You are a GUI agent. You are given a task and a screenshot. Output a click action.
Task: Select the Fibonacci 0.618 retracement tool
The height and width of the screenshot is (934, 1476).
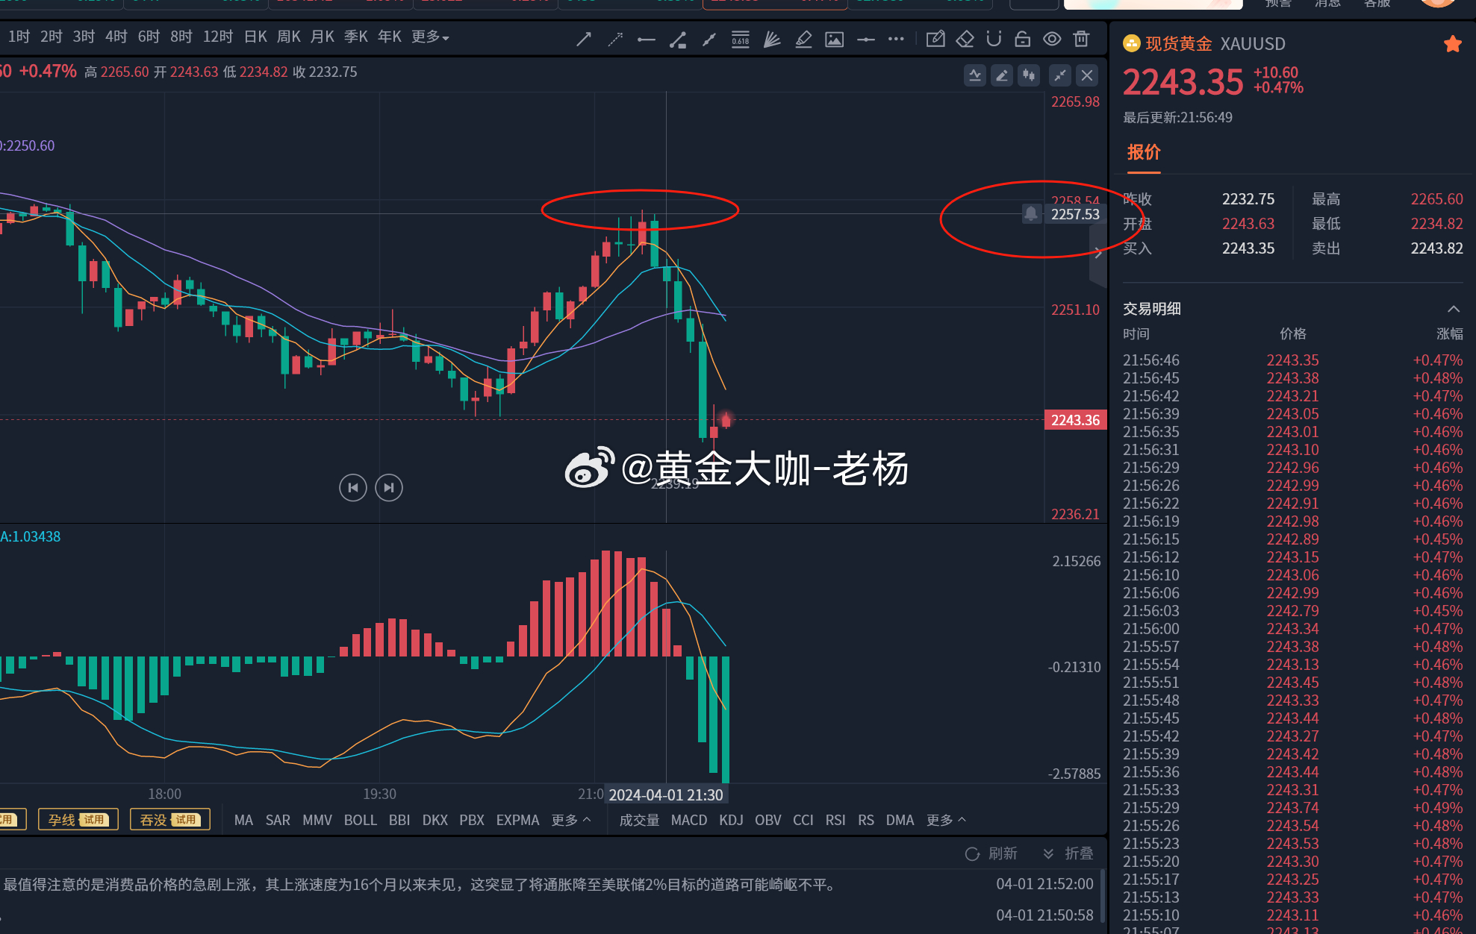(x=741, y=39)
